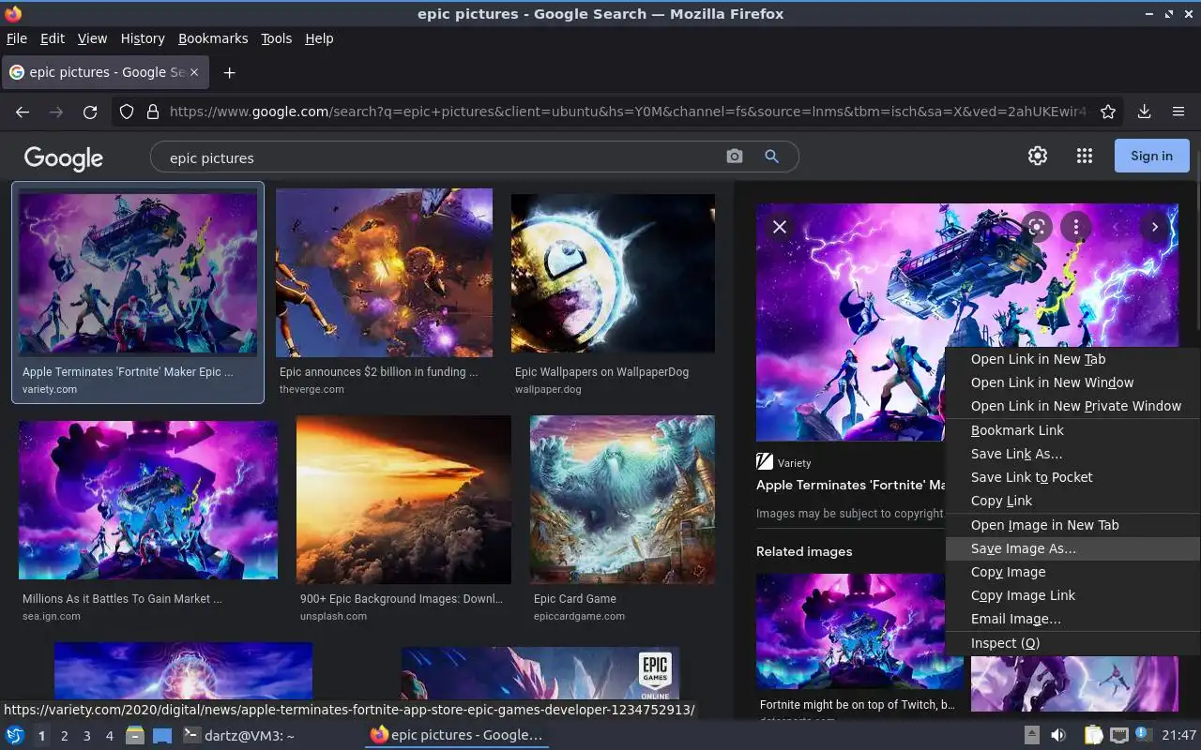Open the File menu
The width and height of the screenshot is (1201, 750).
click(x=17, y=38)
